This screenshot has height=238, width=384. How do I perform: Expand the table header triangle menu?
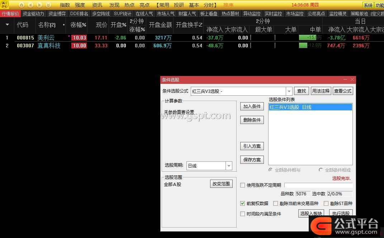7,24
